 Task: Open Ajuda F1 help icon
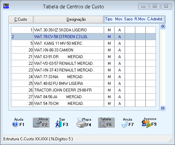coord(18,123)
